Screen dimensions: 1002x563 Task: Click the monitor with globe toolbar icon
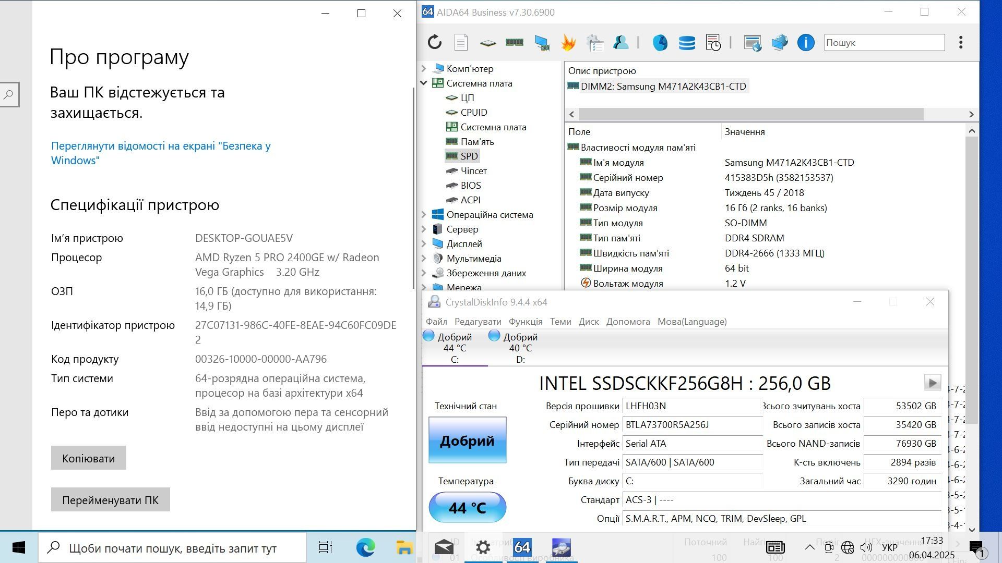pos(780,42)
